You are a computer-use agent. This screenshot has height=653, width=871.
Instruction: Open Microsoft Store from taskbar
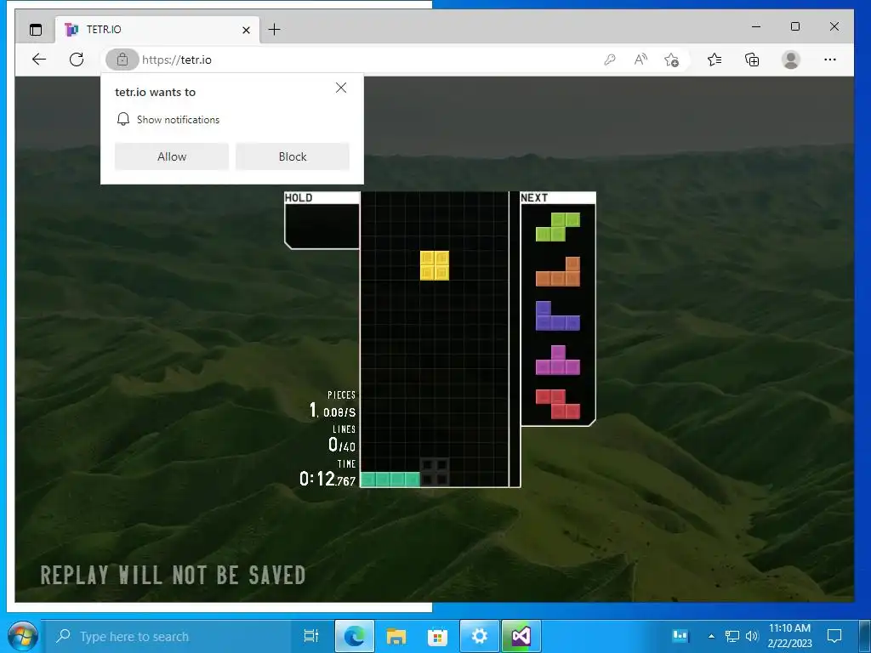438,636
